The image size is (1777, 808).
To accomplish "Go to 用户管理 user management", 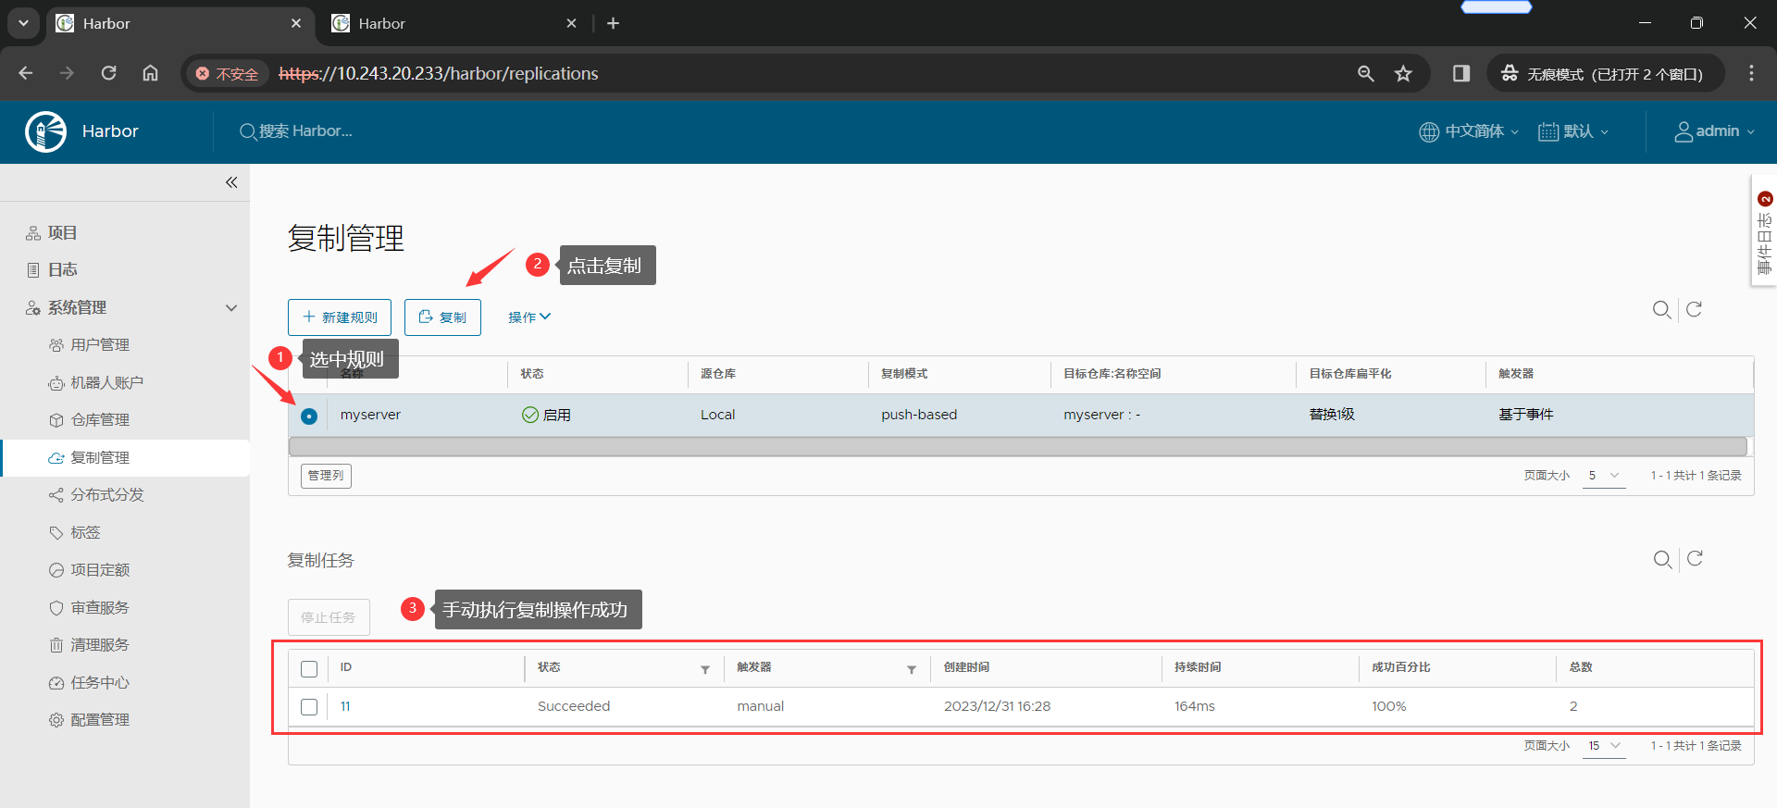I will click(x=100, y=345).
